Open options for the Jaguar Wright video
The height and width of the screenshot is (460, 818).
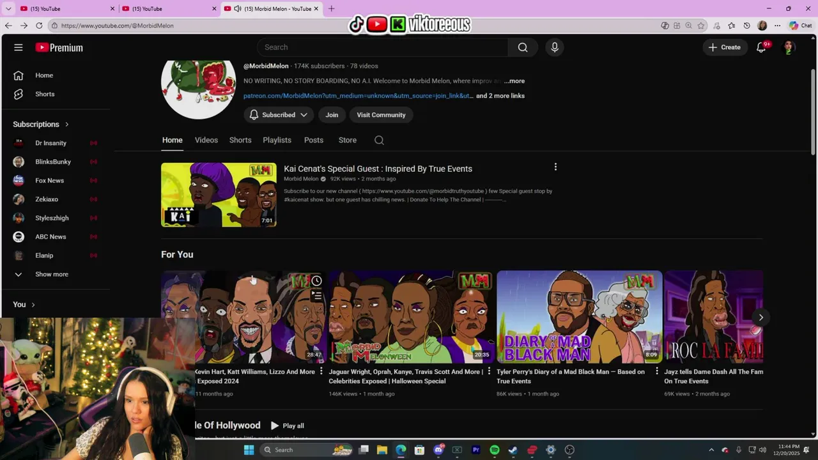489,371
